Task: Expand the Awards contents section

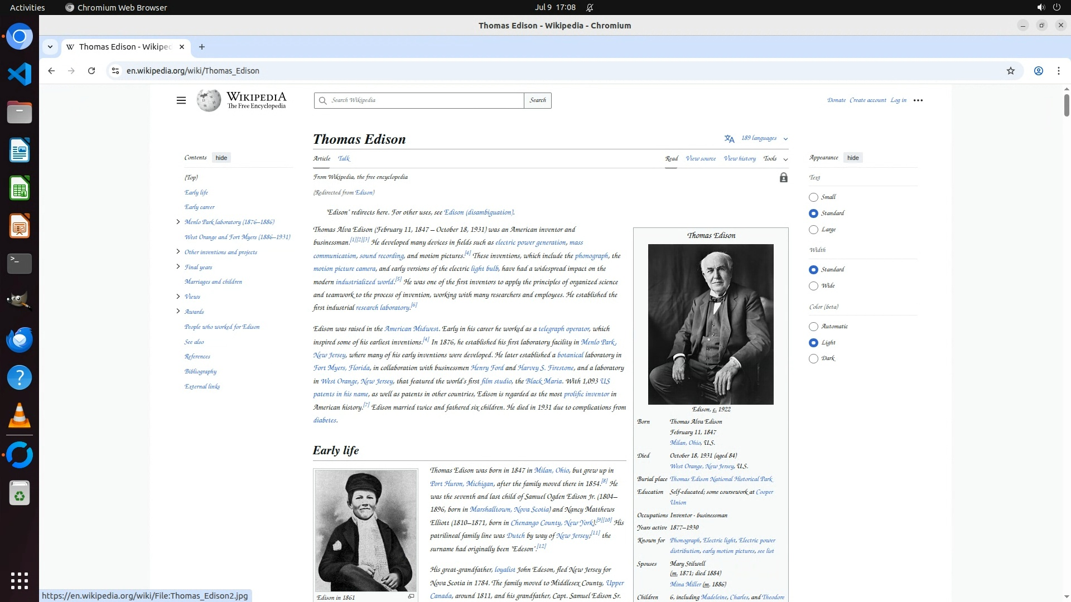Action: coord(178,312)
